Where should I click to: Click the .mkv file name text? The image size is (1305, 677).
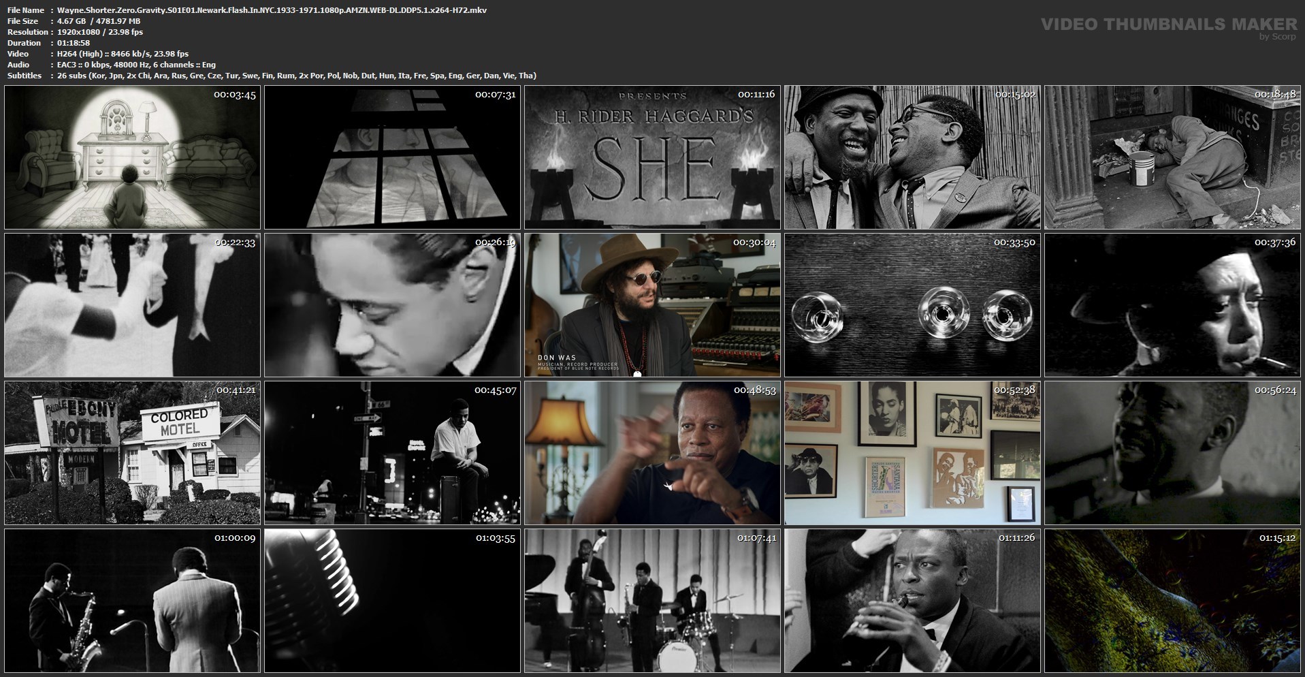pos(272,10)
